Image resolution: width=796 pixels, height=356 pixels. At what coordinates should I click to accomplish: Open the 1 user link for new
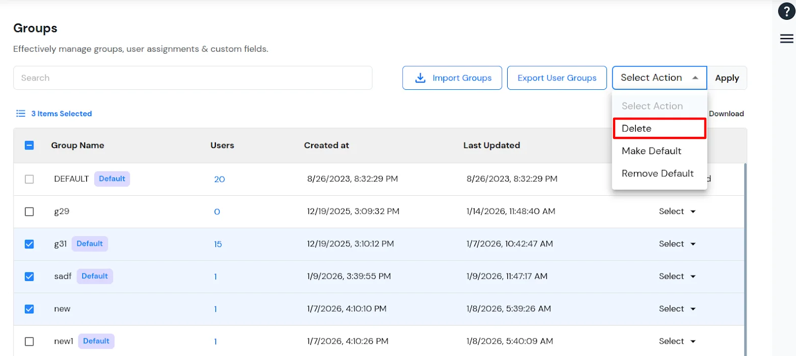(215, 309)
